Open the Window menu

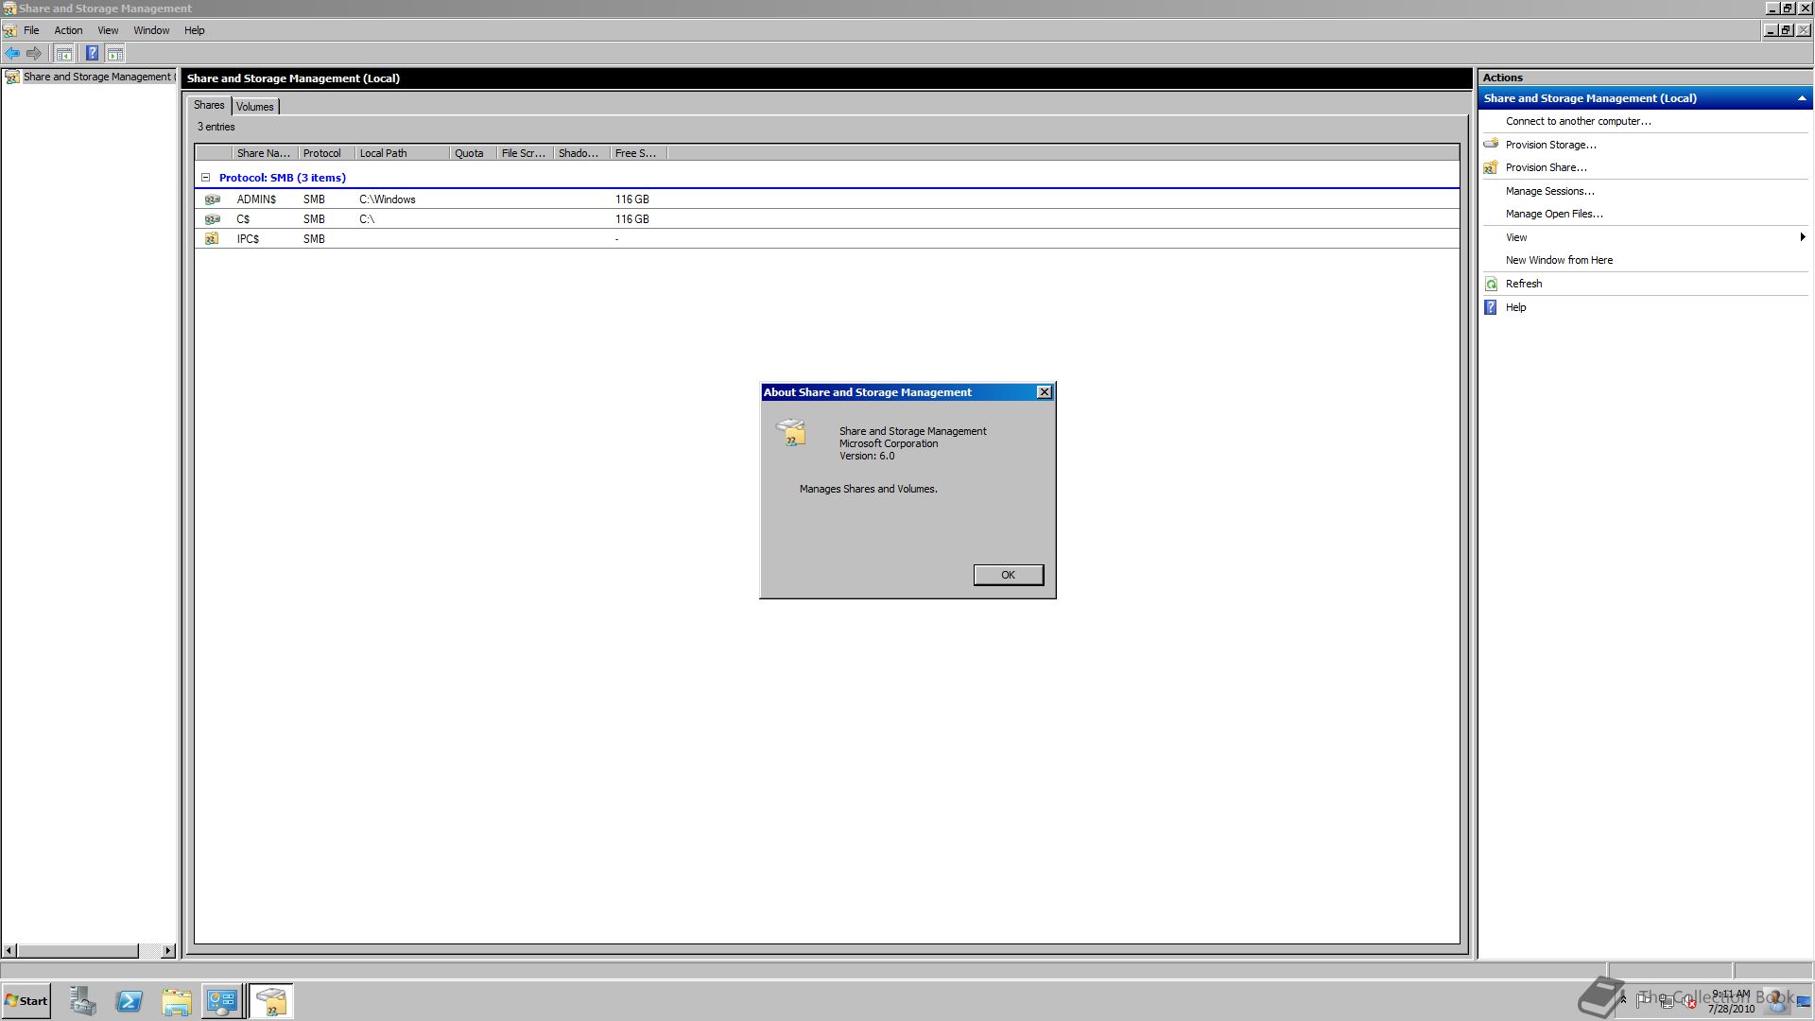click(151, 30)
